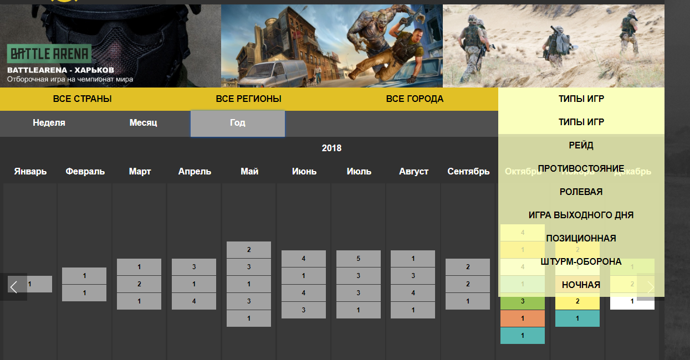This screenshot has height=360, width=690.
Task: Click October's teal cell showing 1
Action: tap(523, 336)
